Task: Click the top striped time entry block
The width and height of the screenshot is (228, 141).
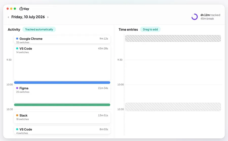Action: click(x=173, y=38)
